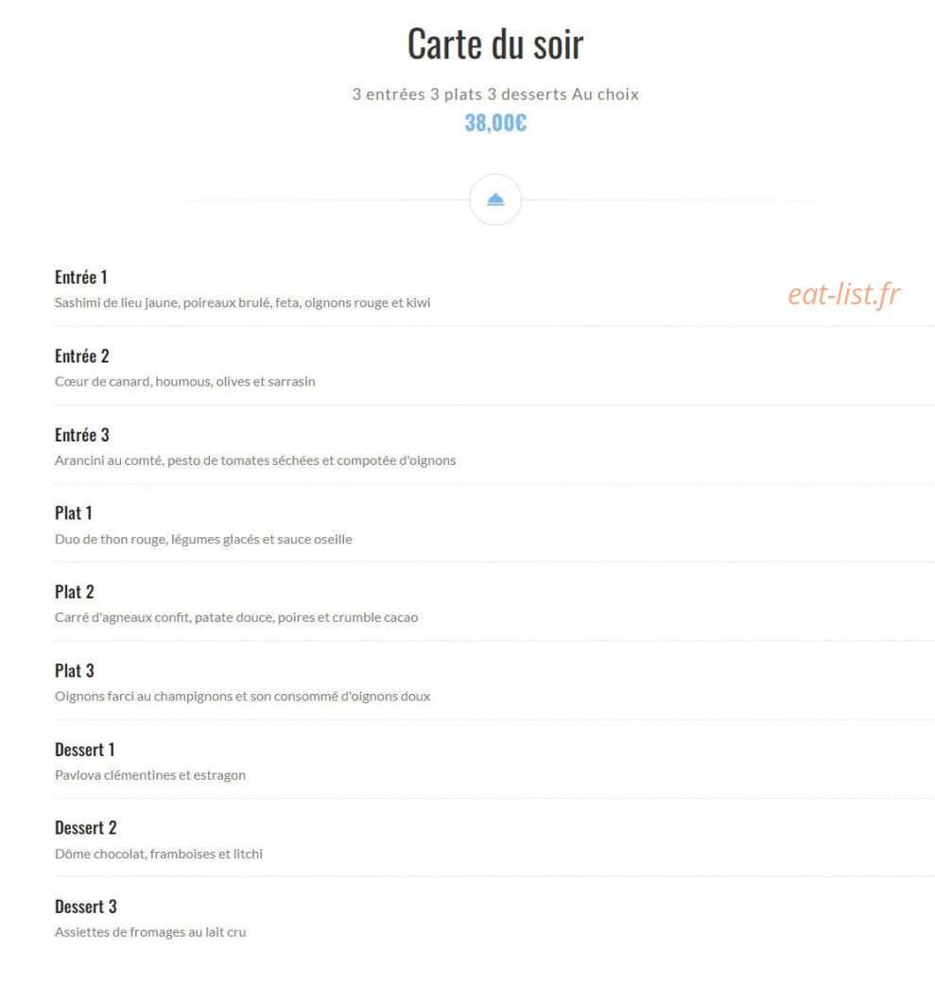Screen dimensions: 935x1002
Task: Click the Arancini au comté description
Action: [x=255, y=460]
